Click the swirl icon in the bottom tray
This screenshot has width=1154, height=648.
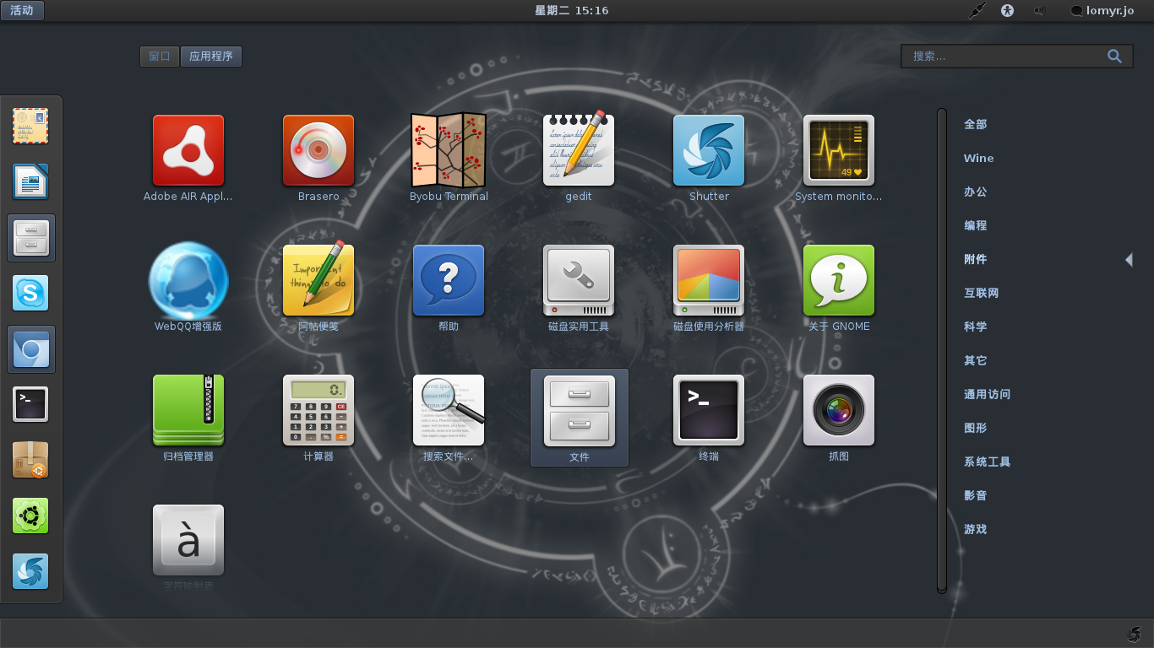point(1134,634)
